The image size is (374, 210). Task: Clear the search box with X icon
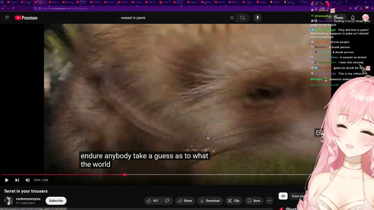click(x=232, y=18)
